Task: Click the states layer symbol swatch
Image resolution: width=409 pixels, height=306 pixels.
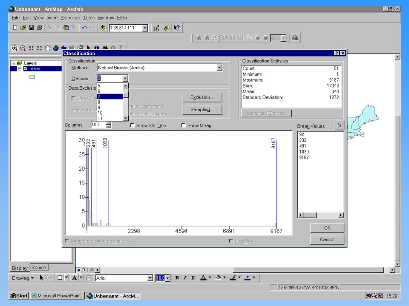Action: pos(32,77)
